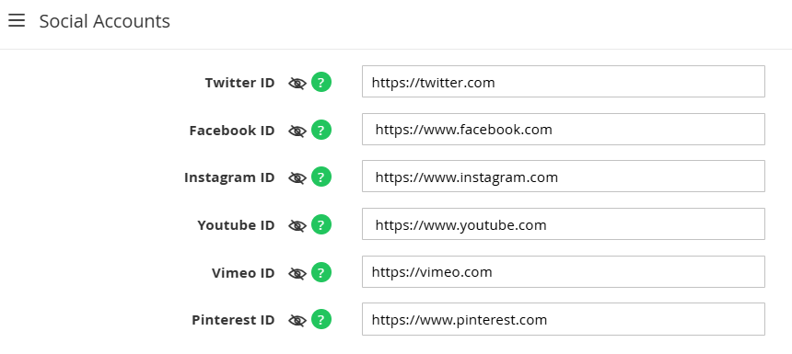Click the Instagram ID URL field
792x354 pixels.
click(x=564, y=176)
